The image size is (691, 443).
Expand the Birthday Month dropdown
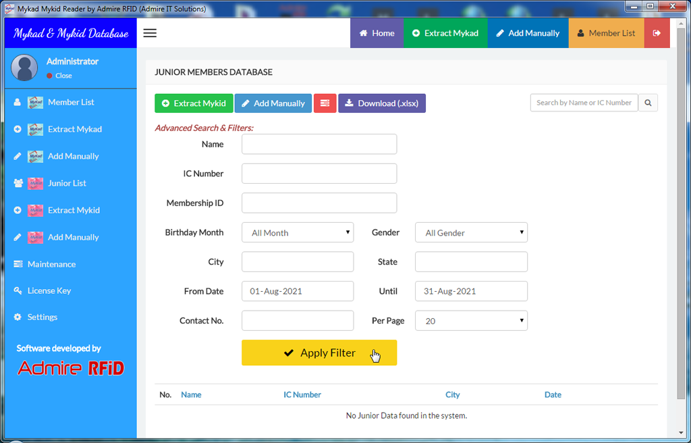pos(298,232)
